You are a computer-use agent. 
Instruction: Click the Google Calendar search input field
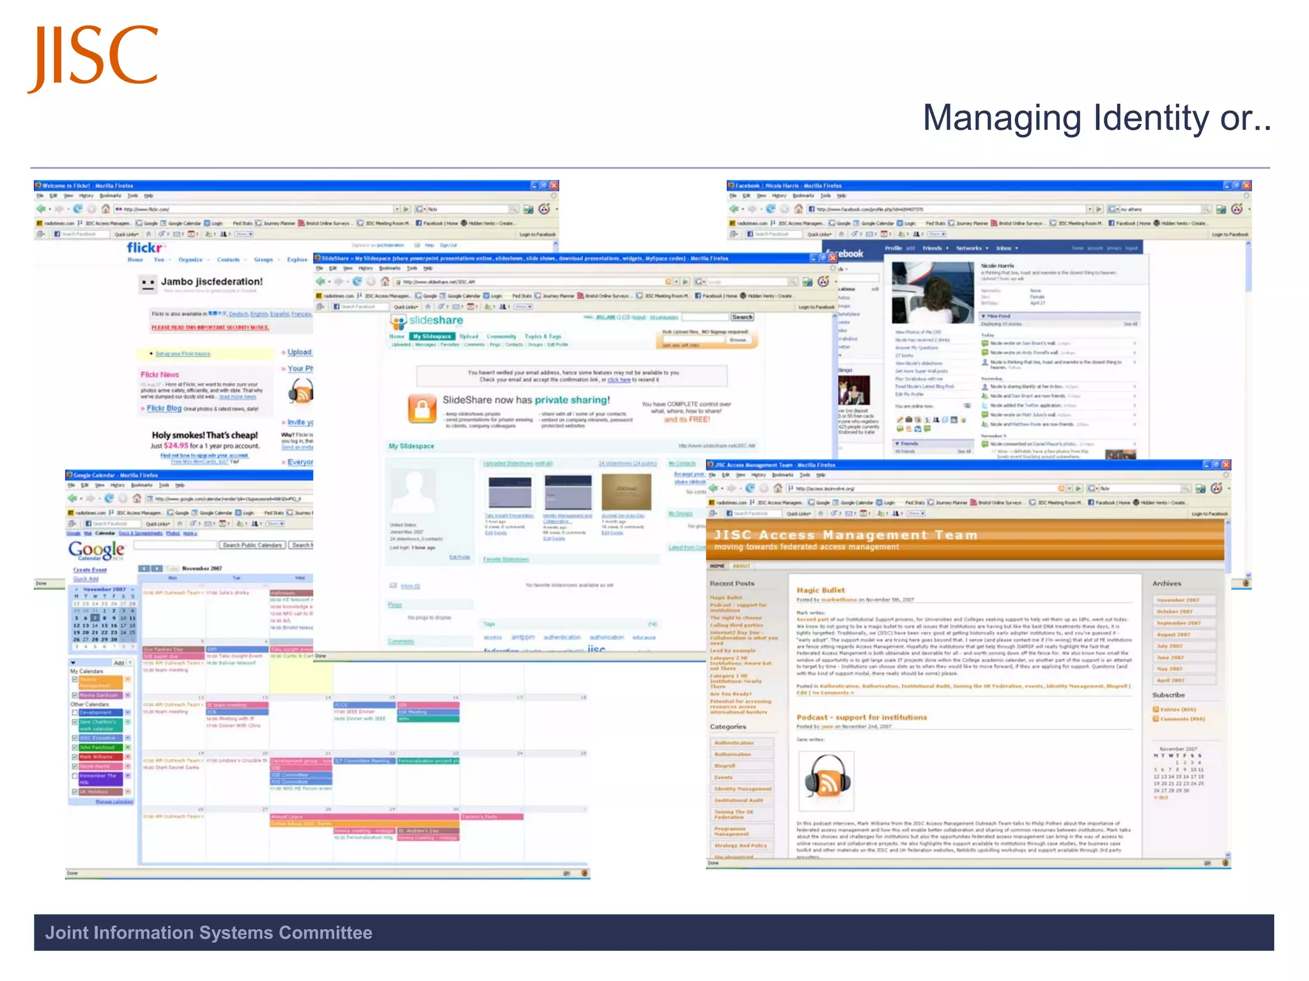click(175, 545)
